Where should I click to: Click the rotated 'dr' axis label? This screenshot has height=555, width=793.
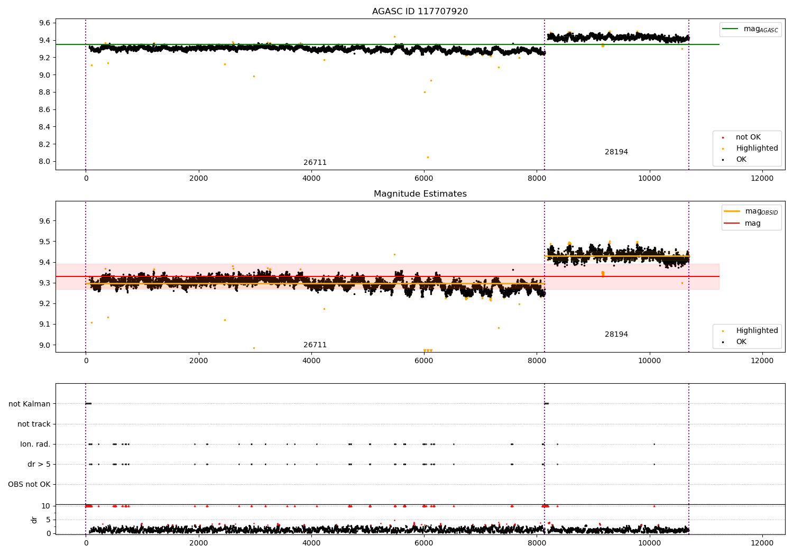(x=34, y=520)
